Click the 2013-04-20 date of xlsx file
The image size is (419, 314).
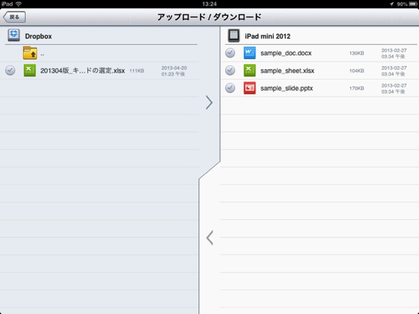(174, 70)
